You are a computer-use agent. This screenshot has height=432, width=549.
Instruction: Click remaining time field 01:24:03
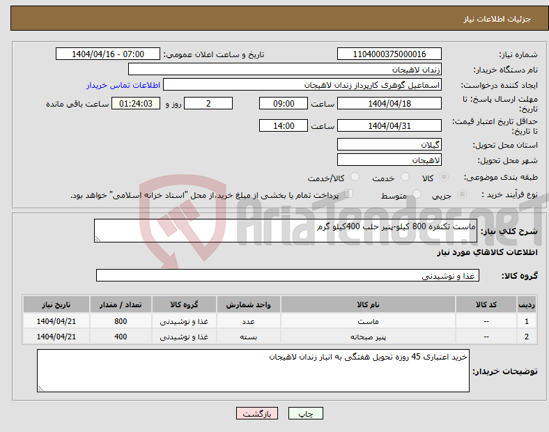(136, 103)
